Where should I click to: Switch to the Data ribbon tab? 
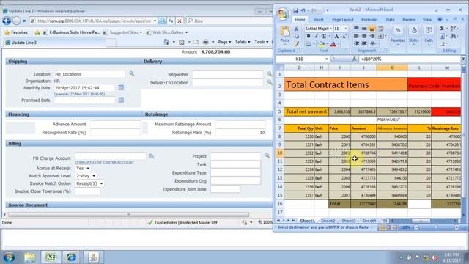pyautogui.click(x=390, y=20)
